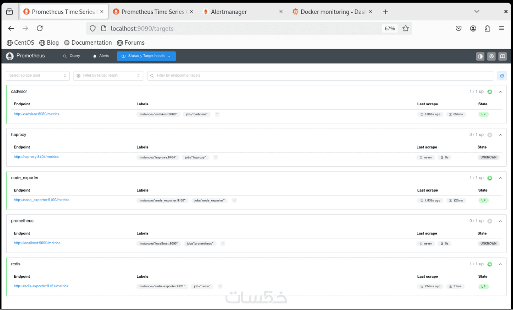Open the Query page
The height and width of the screenshot is (310, 513).
72,56
